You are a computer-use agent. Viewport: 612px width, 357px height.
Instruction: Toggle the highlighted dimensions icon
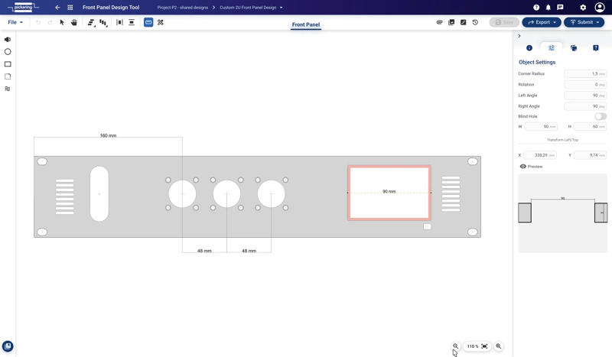point(148,23)
